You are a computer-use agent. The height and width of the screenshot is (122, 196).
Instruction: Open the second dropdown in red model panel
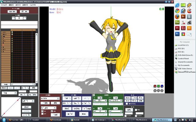49,108
